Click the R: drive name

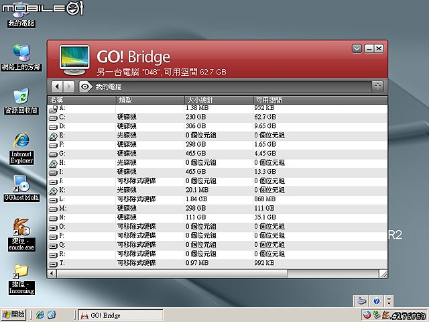pos(62,254)
